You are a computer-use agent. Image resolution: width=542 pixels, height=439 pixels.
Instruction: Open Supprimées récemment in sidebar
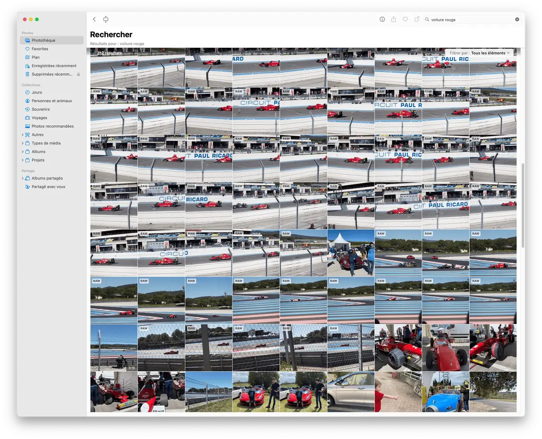pyautogui.click(x=51, y=74)
